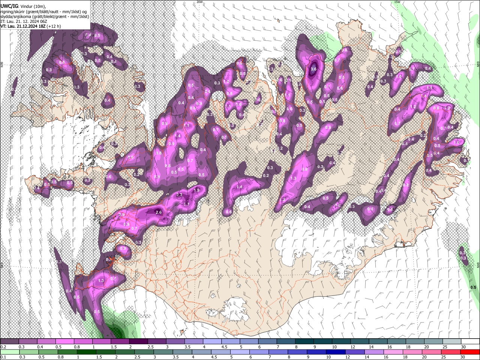Click the lower blue swatch starting at 8
This screenshot has width=480, height=360.
[298, 352]
